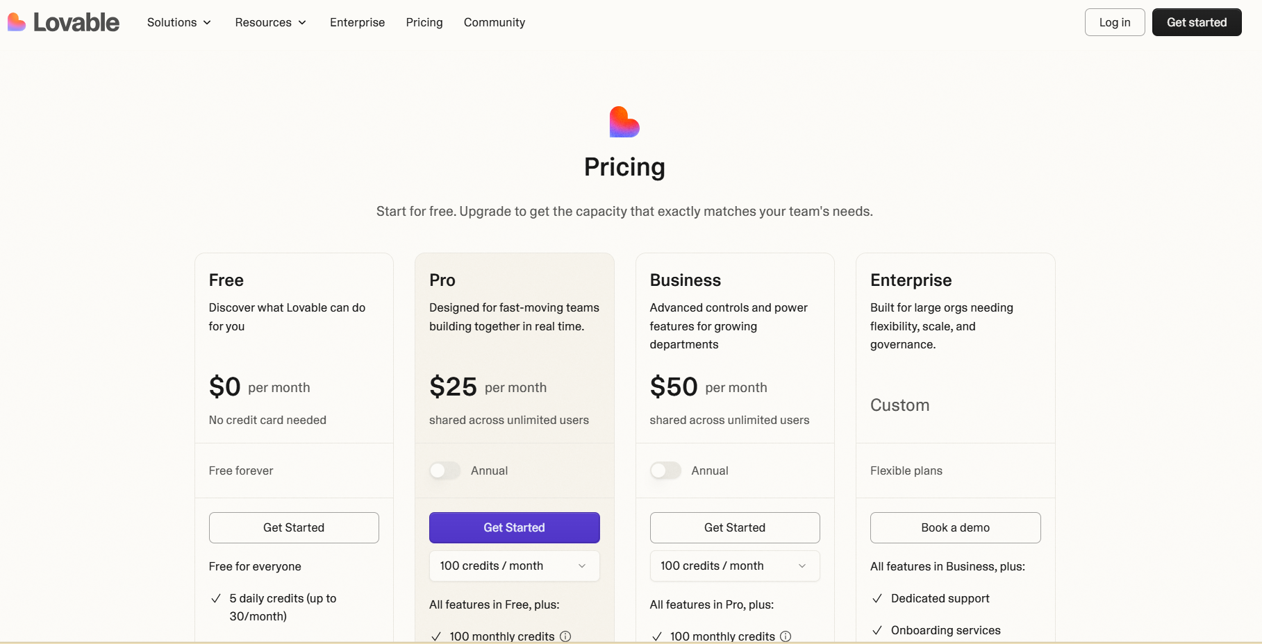The width and height of the screenshot is (1262, 644).
Task: Click the Log in button
Action: [x=1114, y=22]
